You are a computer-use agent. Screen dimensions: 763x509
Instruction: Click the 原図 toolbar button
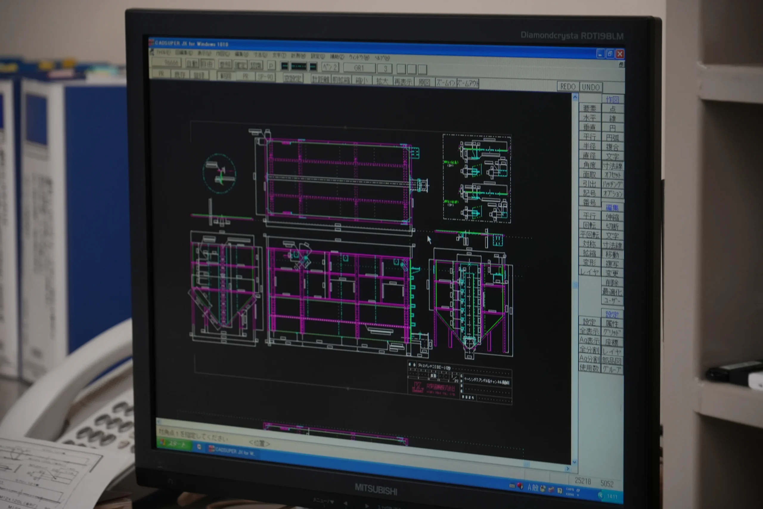[424, 83]
